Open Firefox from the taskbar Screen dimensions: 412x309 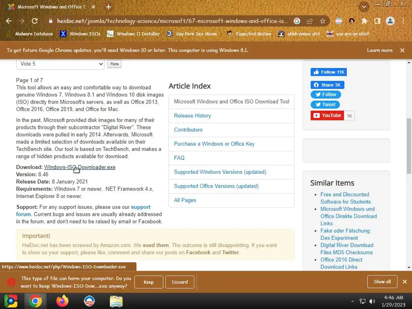coord(62,301)
